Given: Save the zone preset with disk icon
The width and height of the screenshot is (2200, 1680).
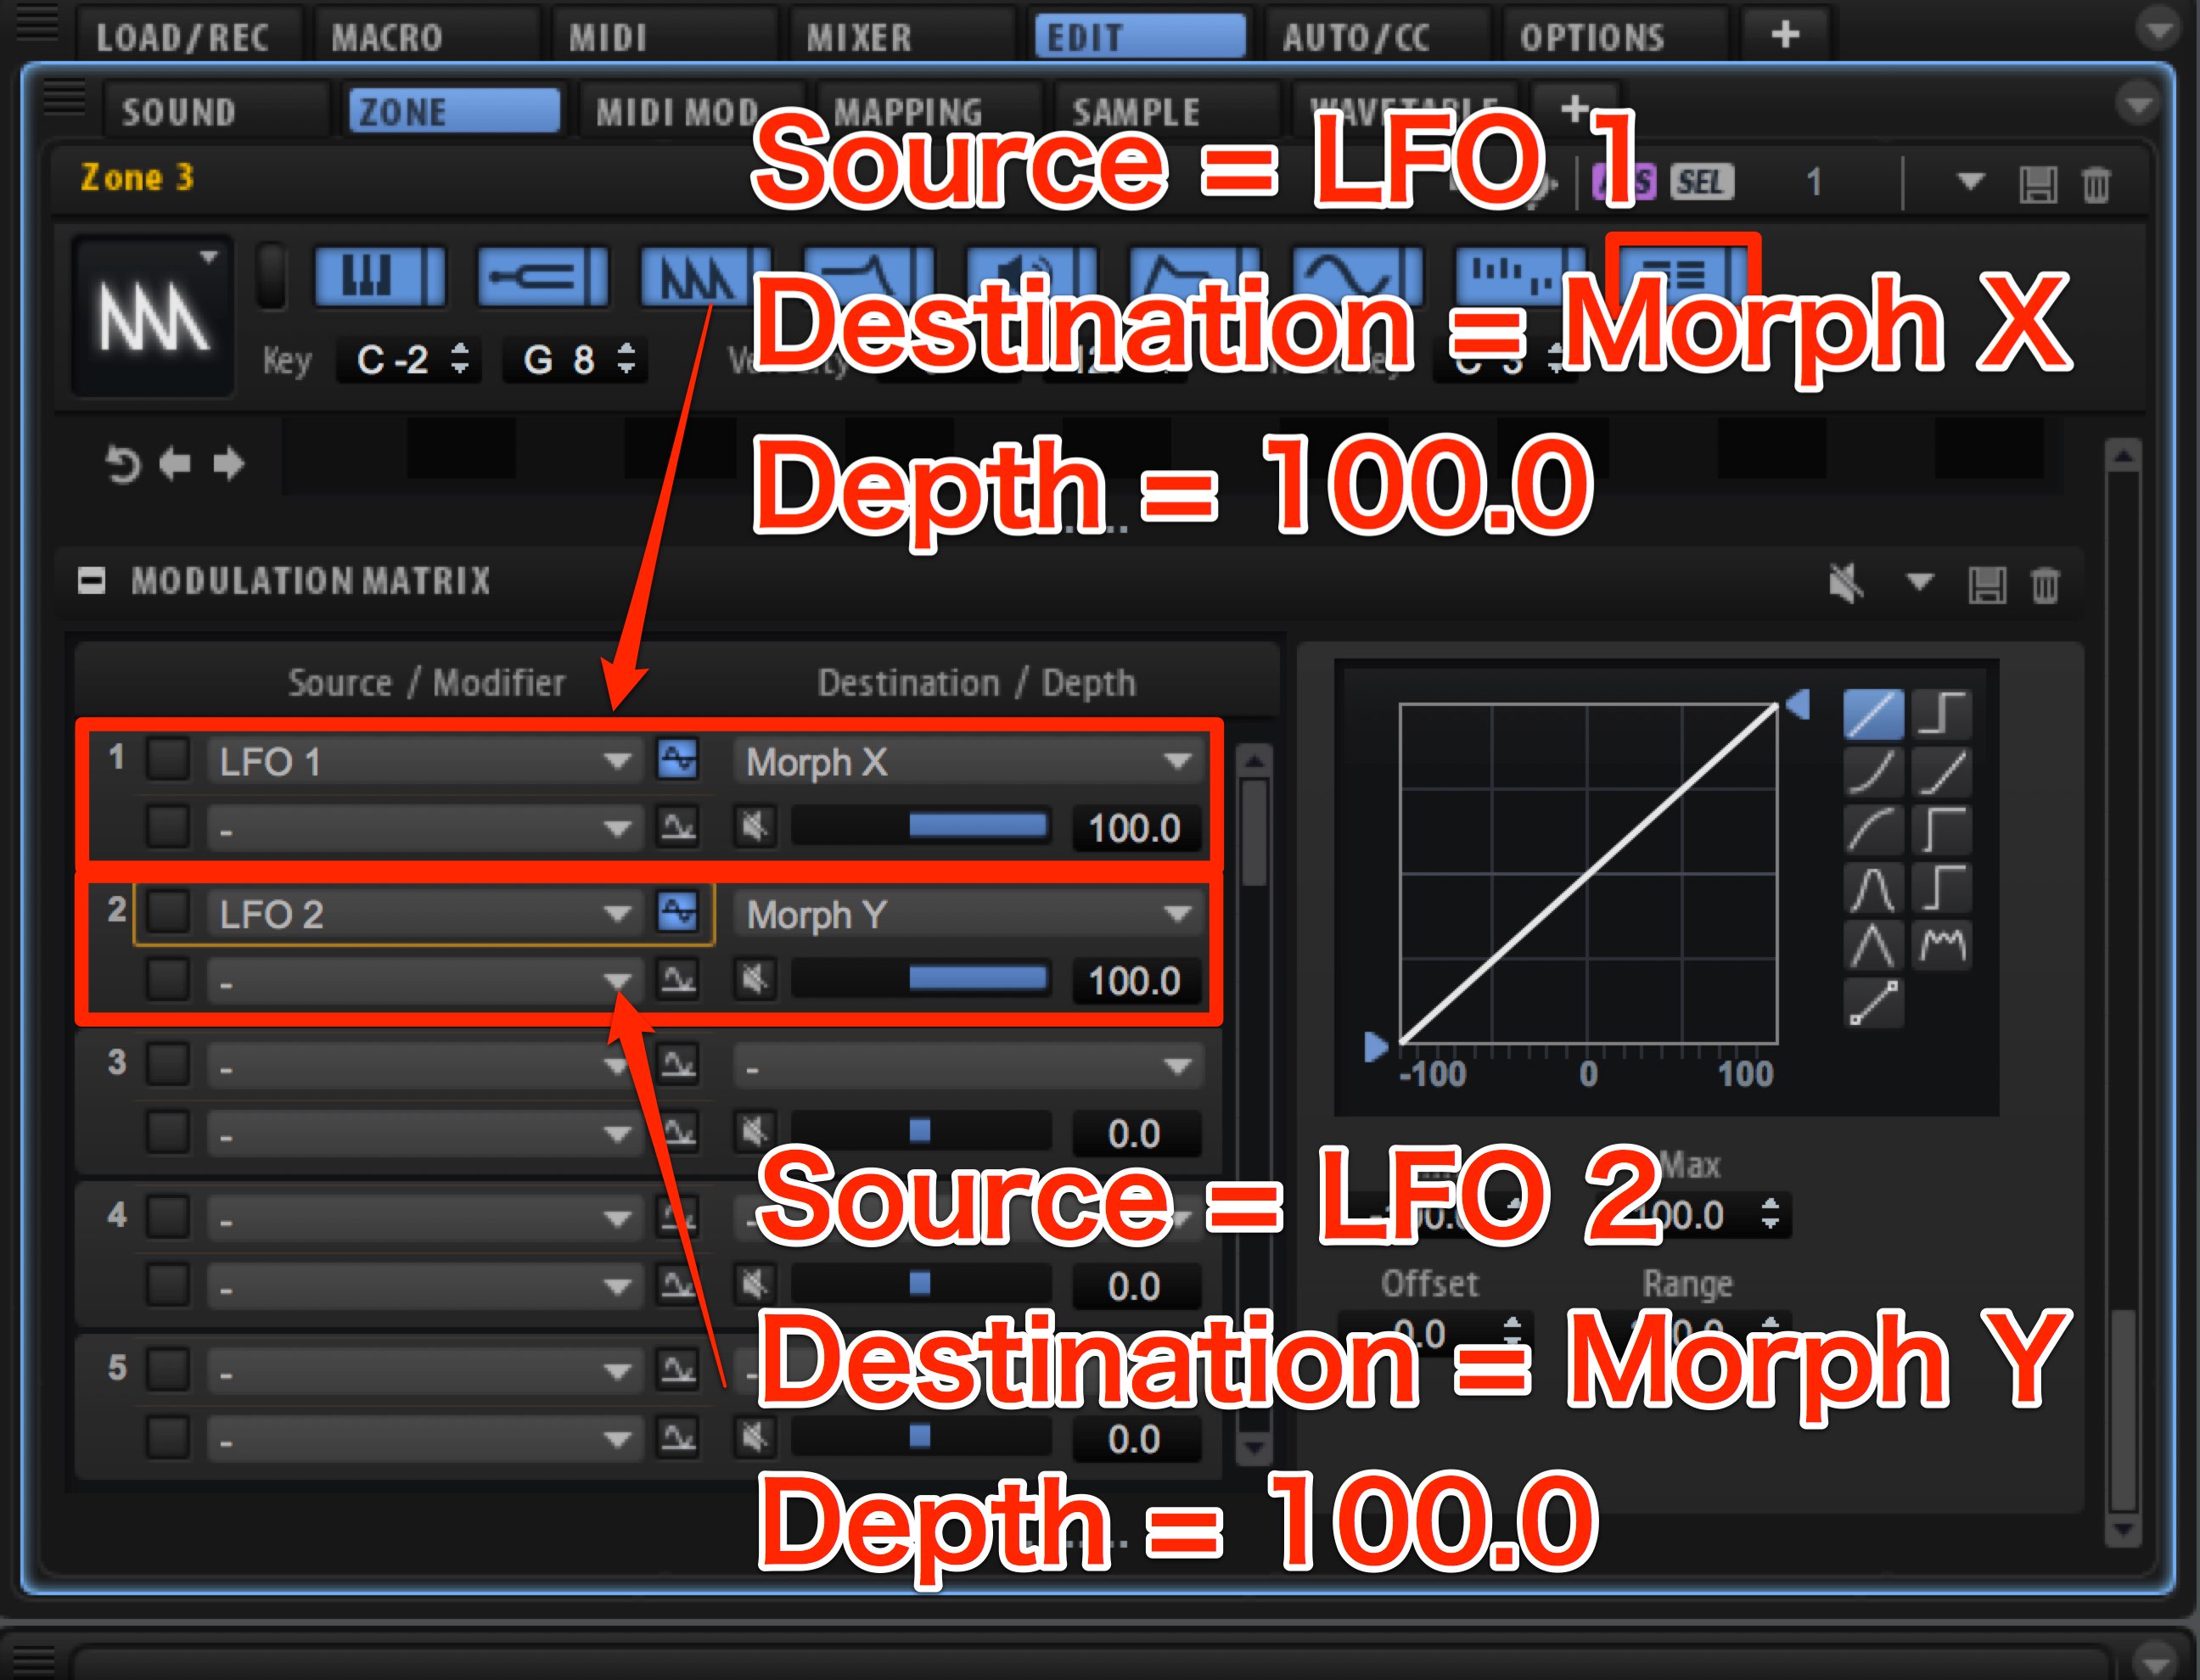Looking at the screenshot, I should [2037, 184].
